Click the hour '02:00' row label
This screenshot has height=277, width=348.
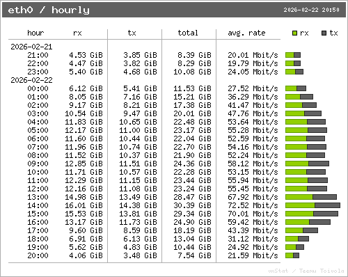[x=38, y=105]
